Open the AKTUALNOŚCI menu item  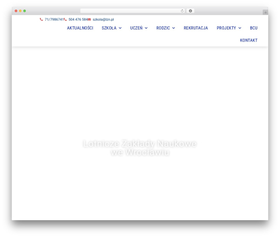80,28
